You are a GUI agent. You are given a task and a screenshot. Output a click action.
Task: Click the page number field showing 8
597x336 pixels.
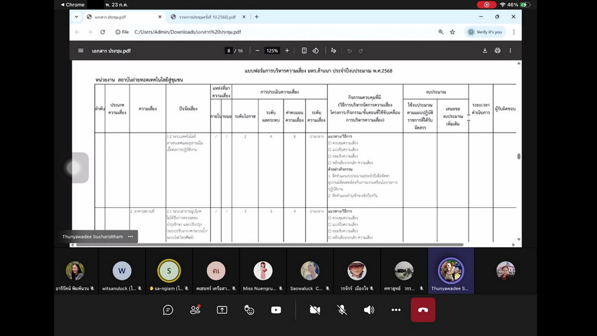[229, 51]
